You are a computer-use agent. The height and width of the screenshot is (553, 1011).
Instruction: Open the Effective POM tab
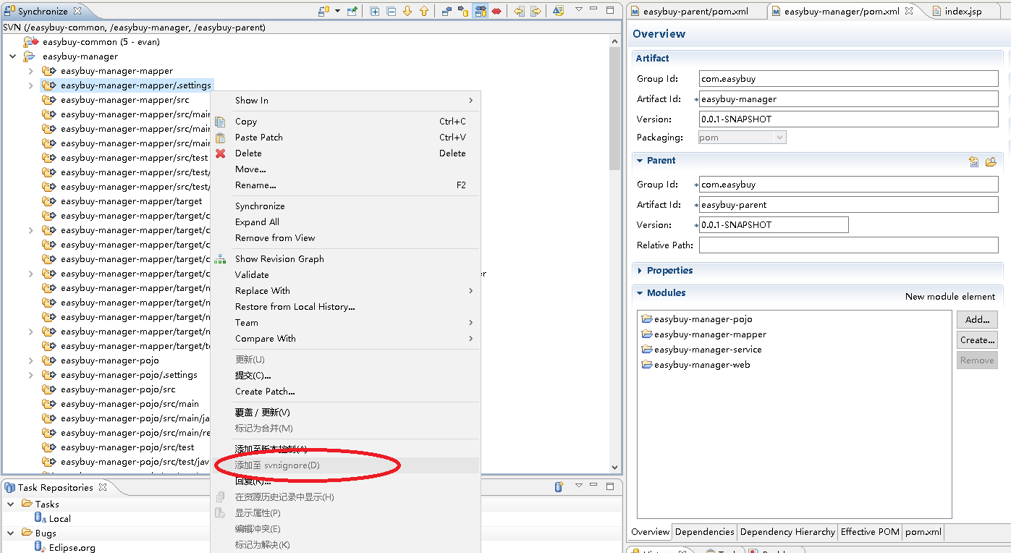point(870,532)
